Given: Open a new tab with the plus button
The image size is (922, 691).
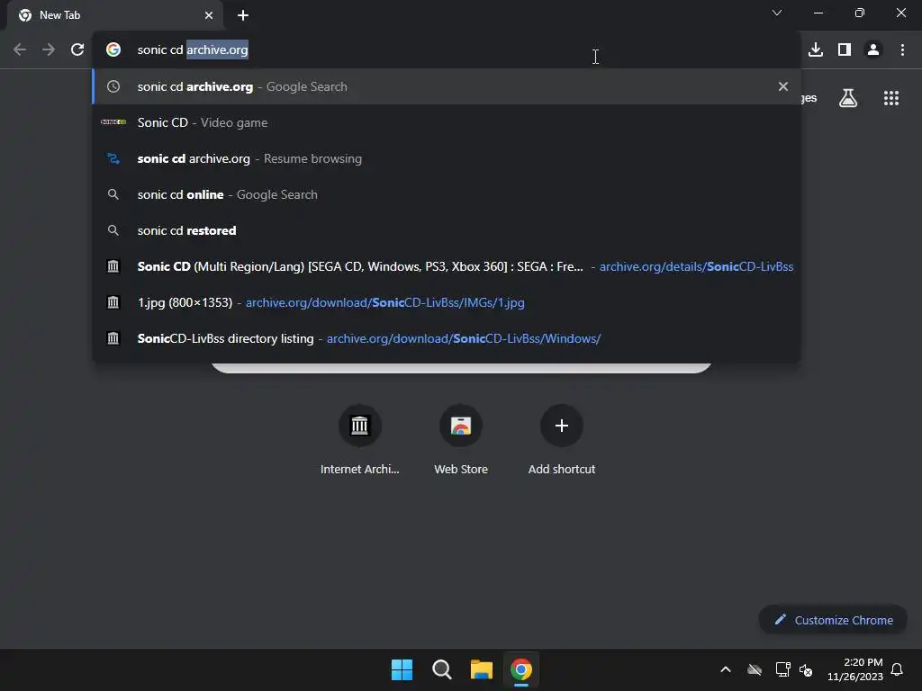Looking at the screenshot, I should pyautogui.click(x=243, y=15).
